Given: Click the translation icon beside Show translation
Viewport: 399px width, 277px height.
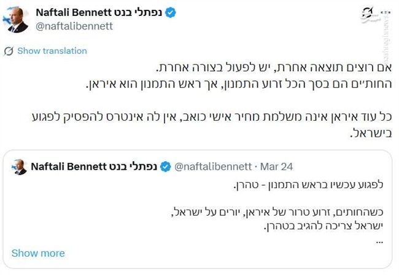Looking at the screenshot, I should click(9, 51).
